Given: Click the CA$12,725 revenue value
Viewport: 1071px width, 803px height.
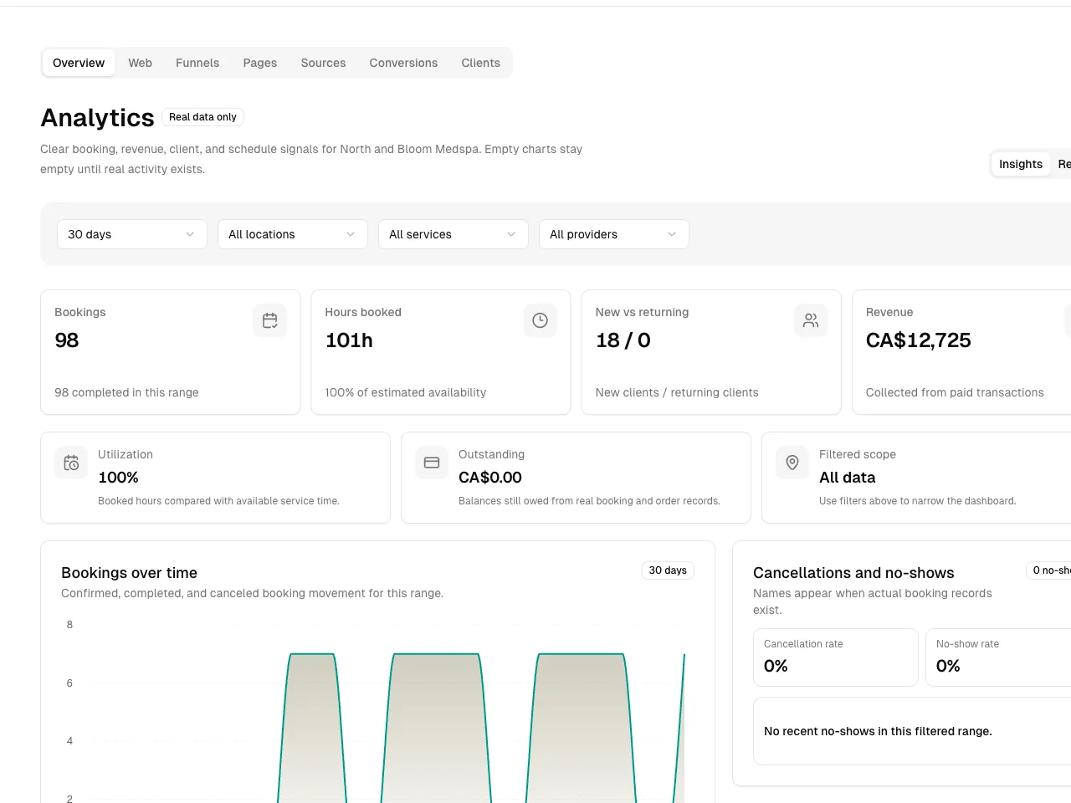Looking at the screenshot, I should click(x=918, y=340).
